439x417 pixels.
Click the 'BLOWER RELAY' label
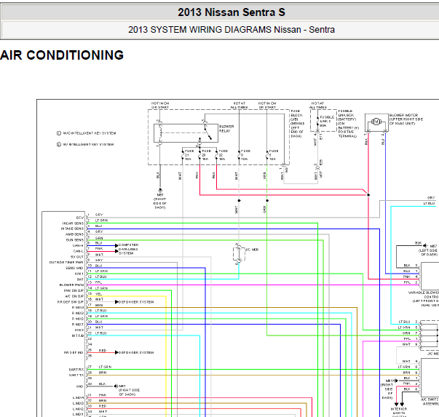point(226,129)
